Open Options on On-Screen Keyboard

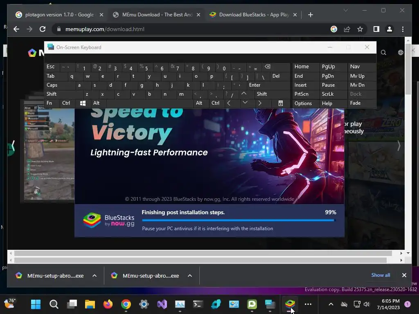pos(306,103)
